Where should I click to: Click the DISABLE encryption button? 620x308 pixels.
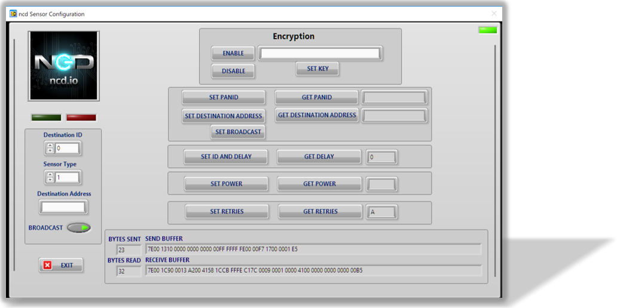(233, 71)
